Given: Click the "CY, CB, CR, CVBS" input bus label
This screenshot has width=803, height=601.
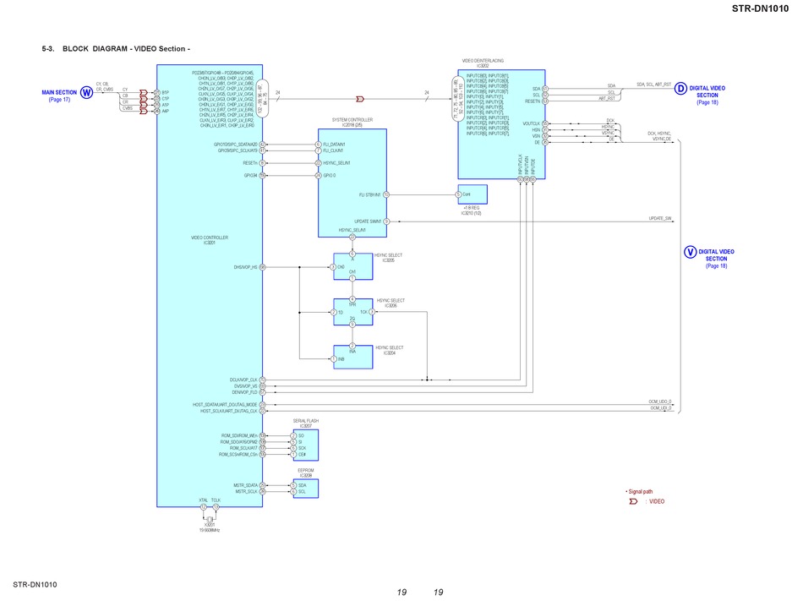Looking at the screenshot, I should coord(105,86).
